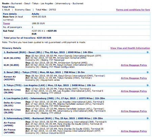152x137 pixels.
Task: Open Terms and conditions for fare link
Action: pos(133,10)
